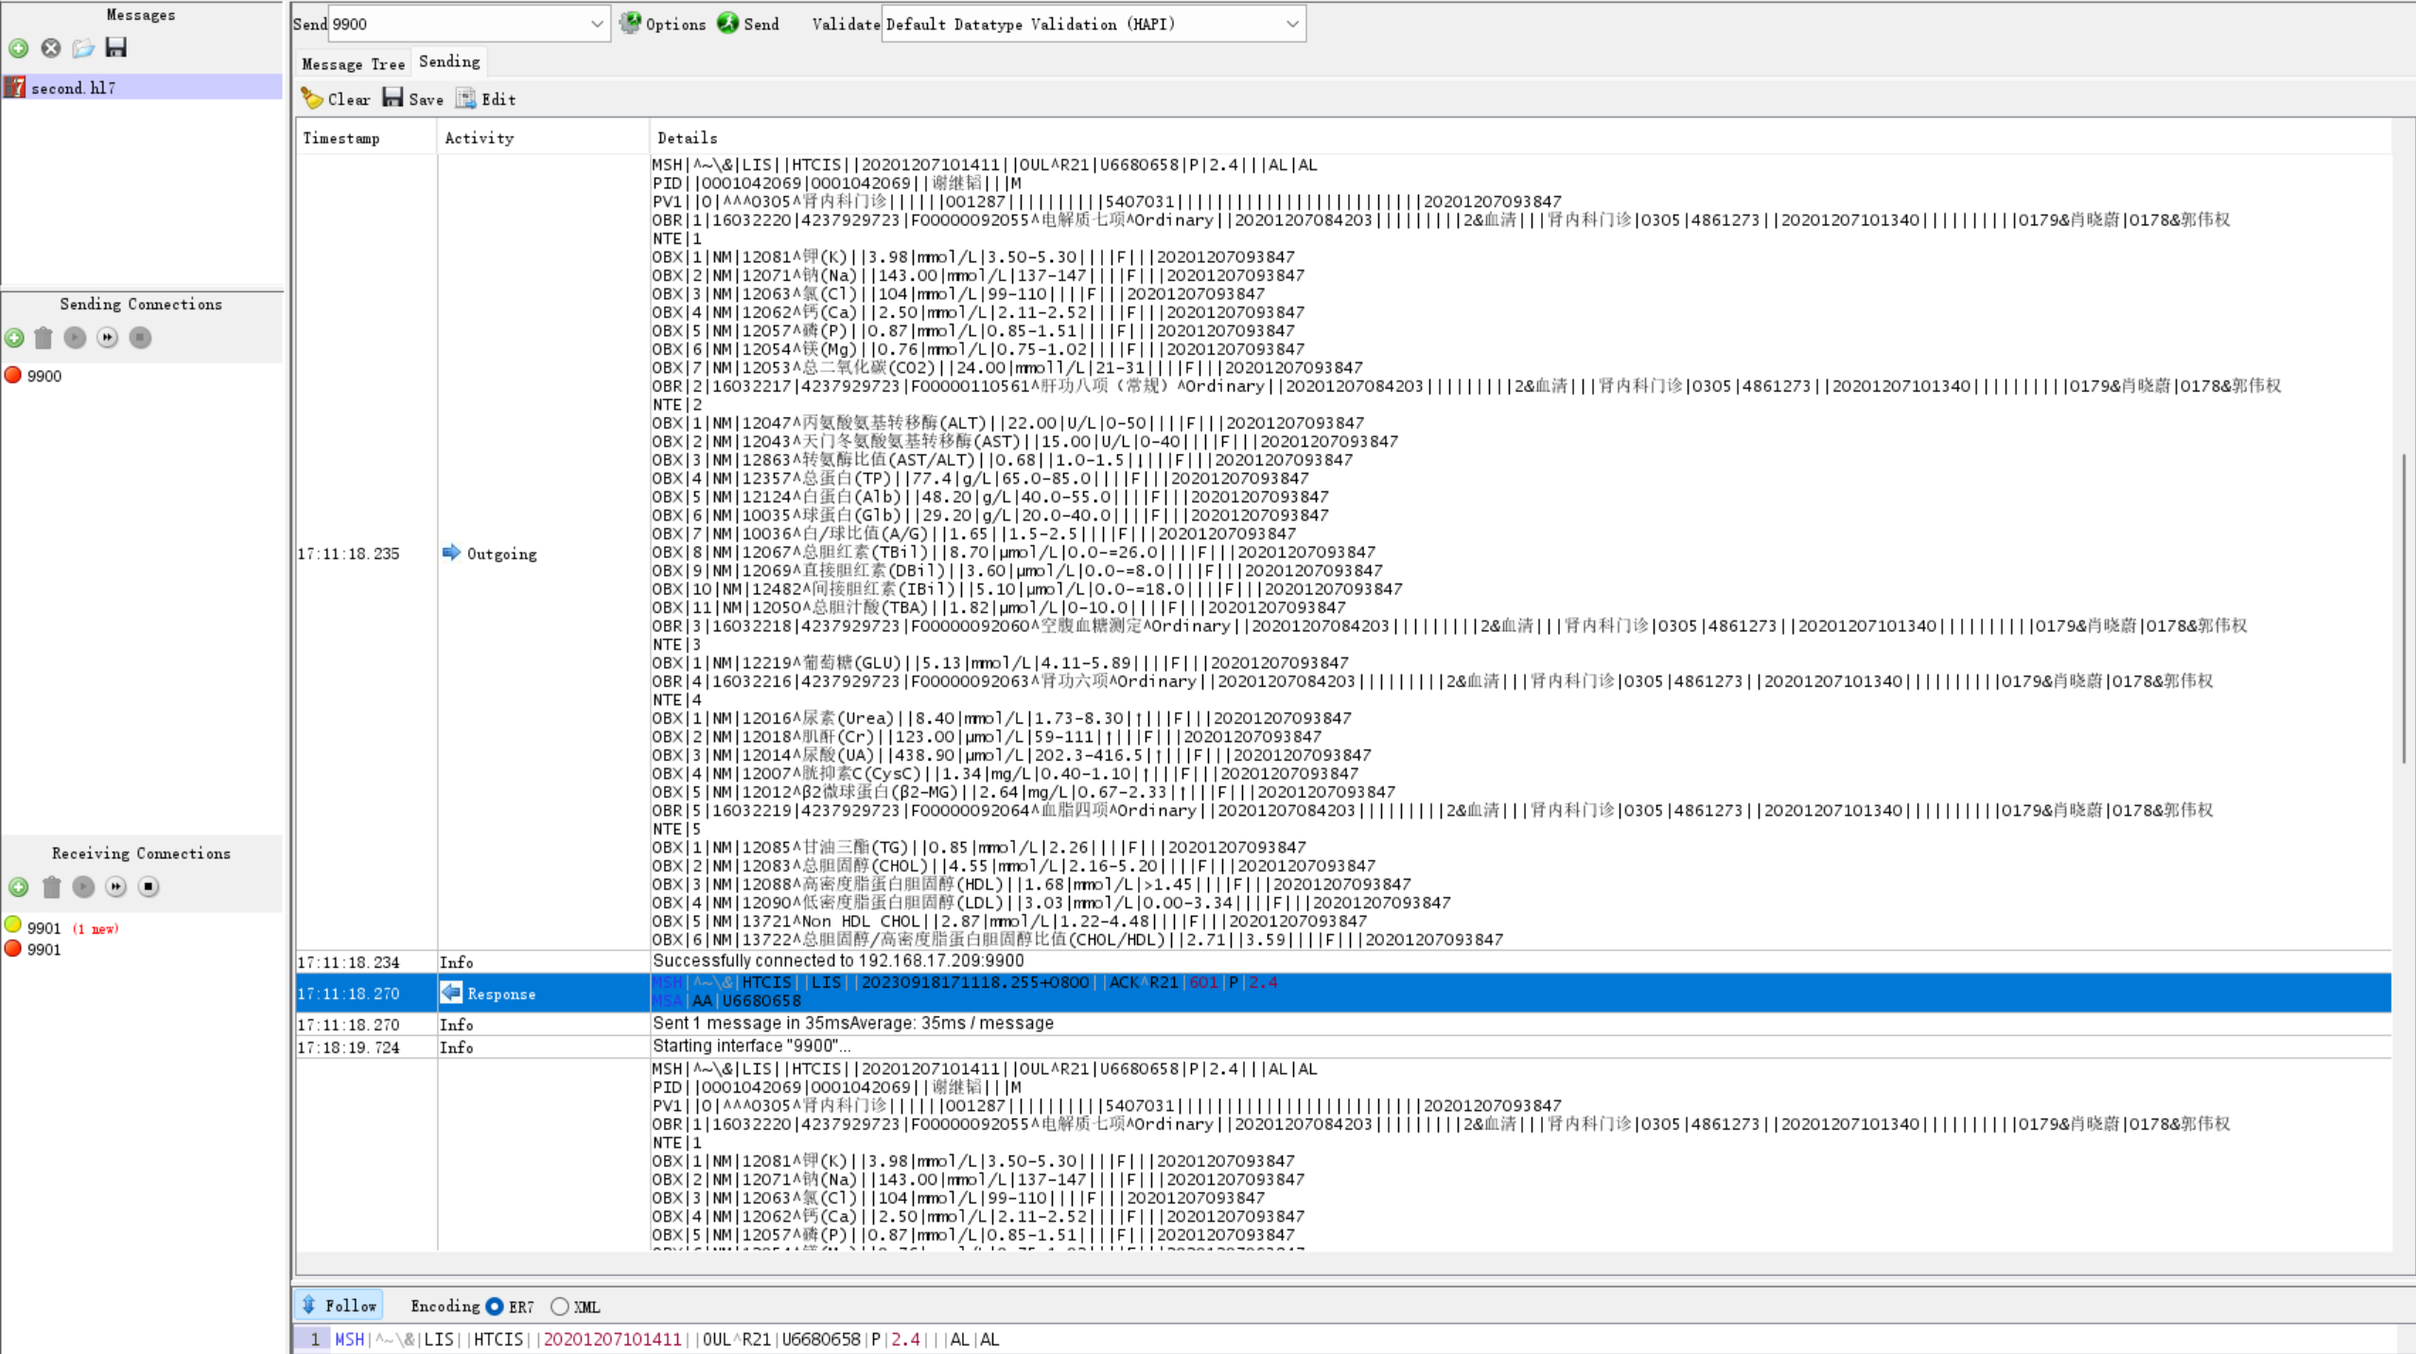Open the Send connection 9900 dropdown
Screen dimensions: 2416x1354
[597, 24]
